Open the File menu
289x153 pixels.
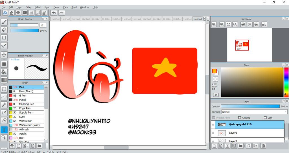pyautogui.click(x=3, y=7)
